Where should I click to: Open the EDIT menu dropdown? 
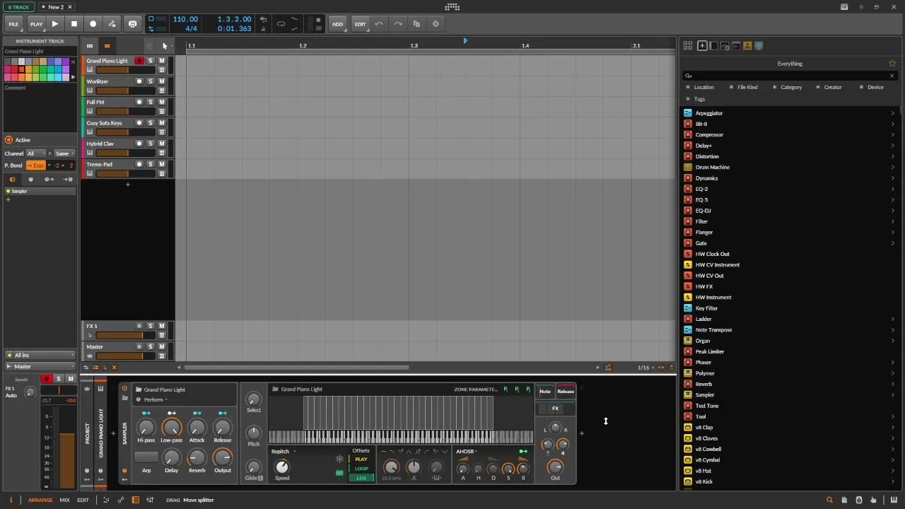pyautogui.click(x=360, y=24)
